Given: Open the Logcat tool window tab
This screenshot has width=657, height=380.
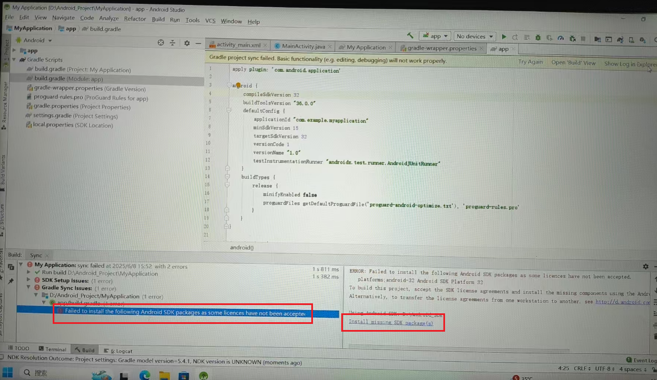Looking at the screenshot, I should (118, 351).
